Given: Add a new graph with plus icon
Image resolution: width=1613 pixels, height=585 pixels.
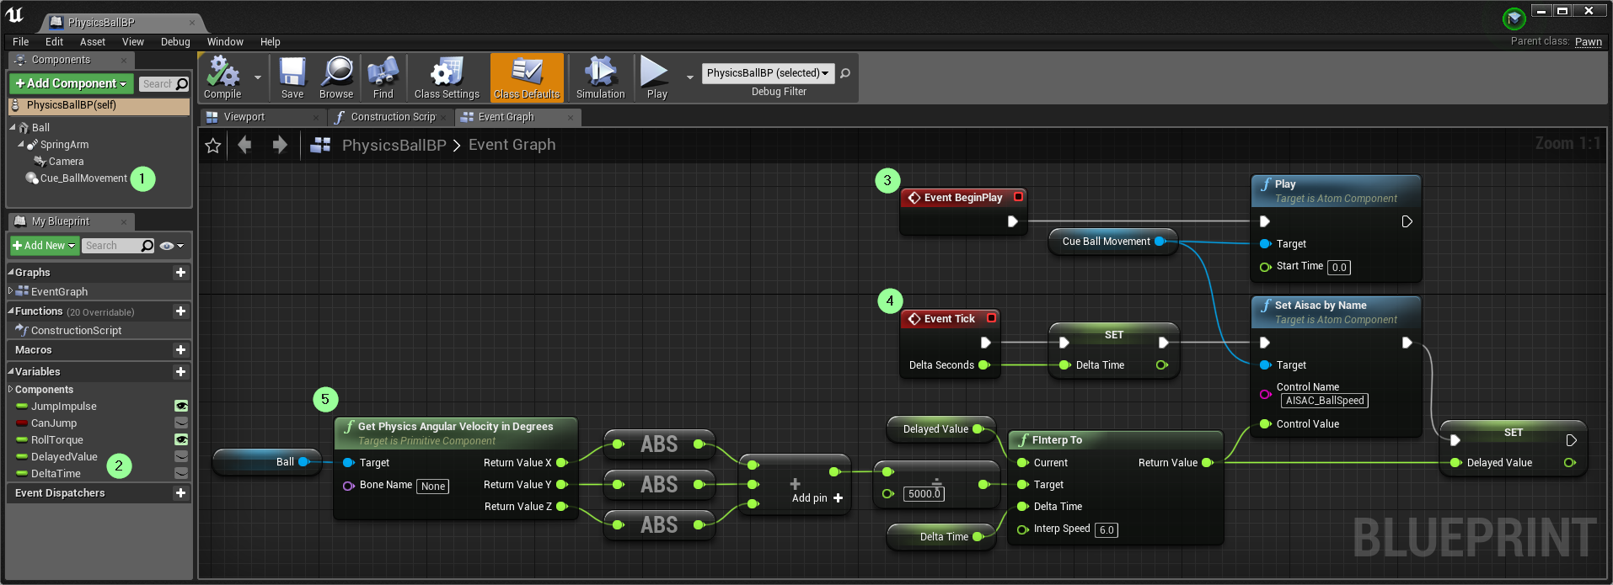Looking at the screenshot, I should point(180,273).
